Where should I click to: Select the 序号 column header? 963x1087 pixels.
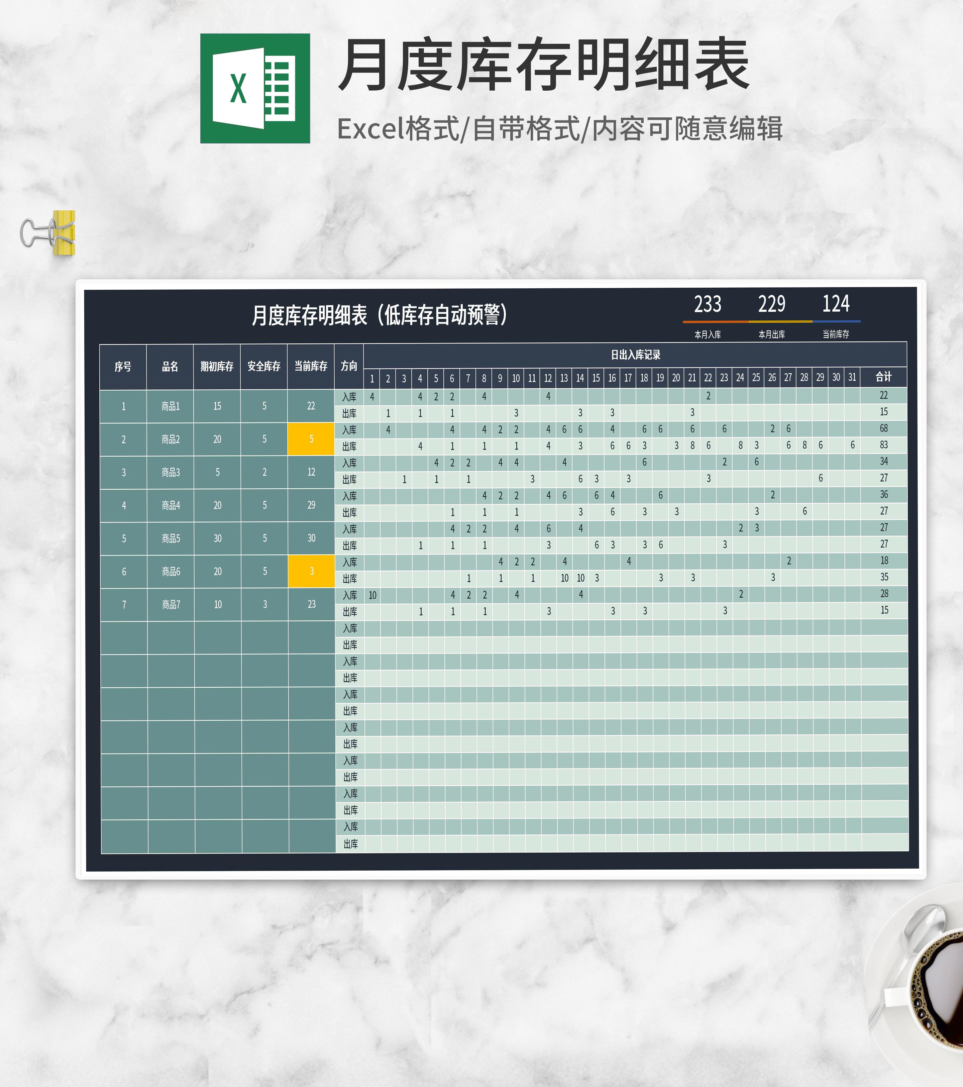click(123, 367)
